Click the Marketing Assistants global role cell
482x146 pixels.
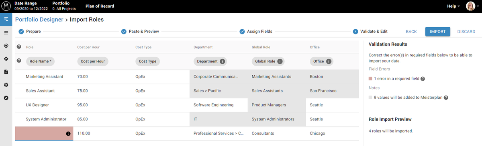[x=277, y=76]
